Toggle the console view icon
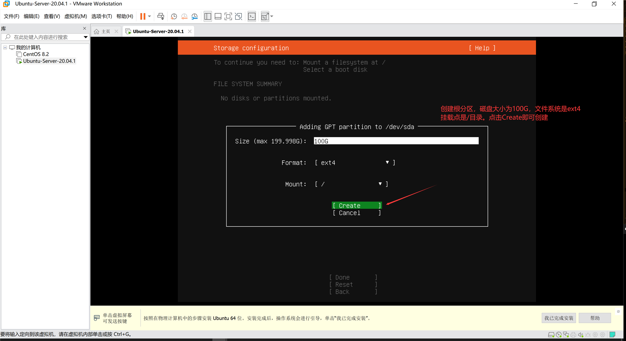The width and height of the screenshot is (626, 341). tap(252, 16)
